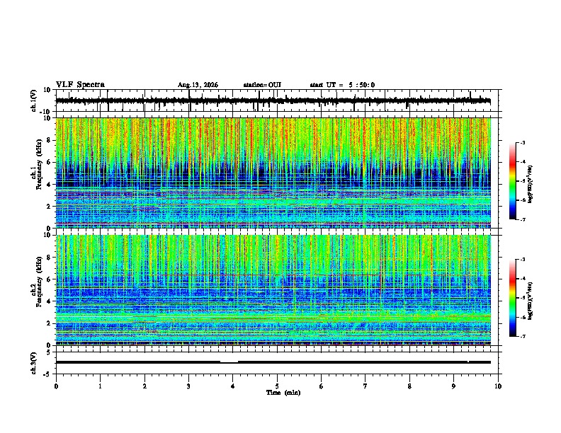
Task: Click time axis tick label "7"
Action: (365, 386)
